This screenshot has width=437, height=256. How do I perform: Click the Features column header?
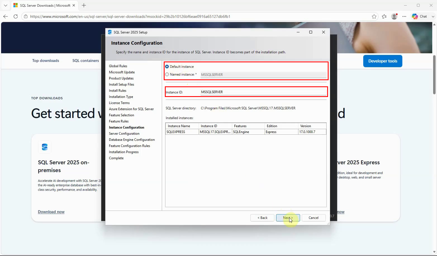[248, 126]
